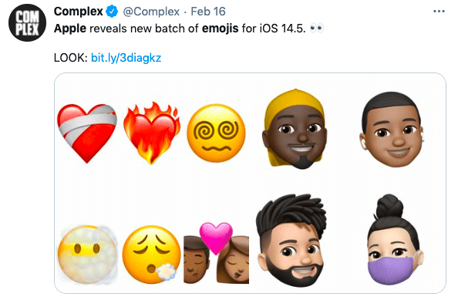Open the bit.ly/3diagkz link

pyautogui.click(x=126, y=58)
